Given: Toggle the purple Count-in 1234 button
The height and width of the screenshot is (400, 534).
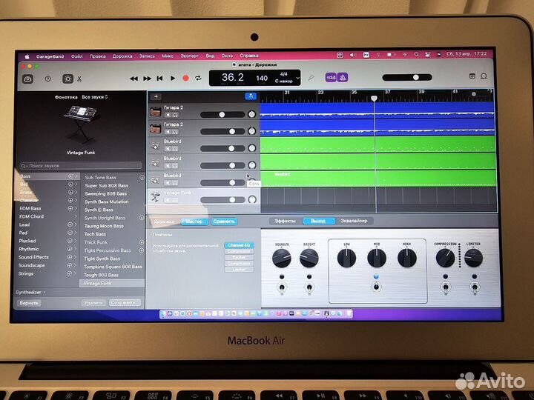Looking at the screenshot, I should tap(331, 78).
